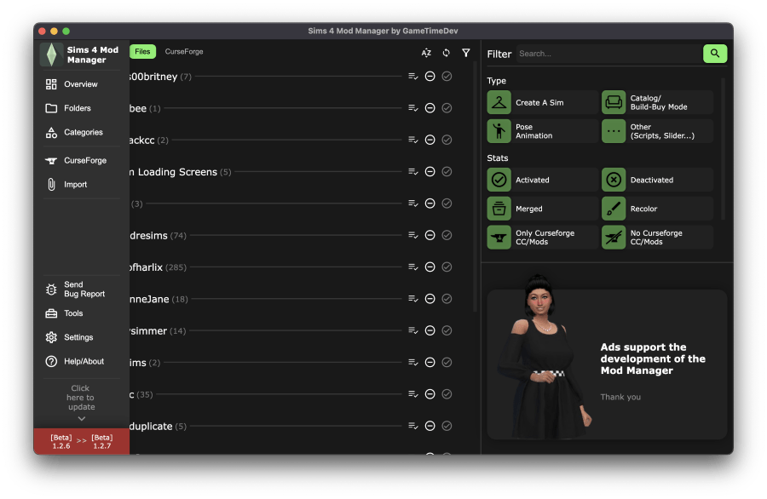Toggle the check circle on the Loading Screens row
The width and height of the screenshot is (767, 499).
(x=447, y=171)
